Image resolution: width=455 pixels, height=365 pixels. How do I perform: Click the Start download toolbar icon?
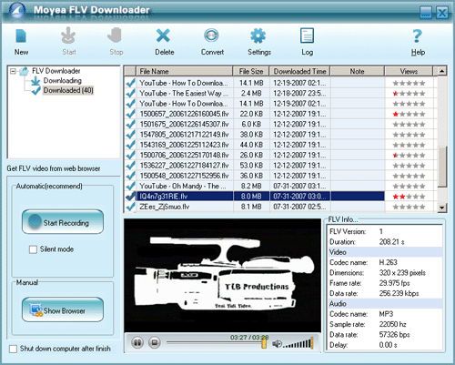click(68, 35)
